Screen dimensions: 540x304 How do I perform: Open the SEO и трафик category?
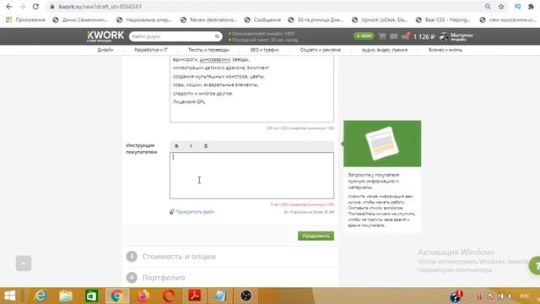click(x=264, y=50)
